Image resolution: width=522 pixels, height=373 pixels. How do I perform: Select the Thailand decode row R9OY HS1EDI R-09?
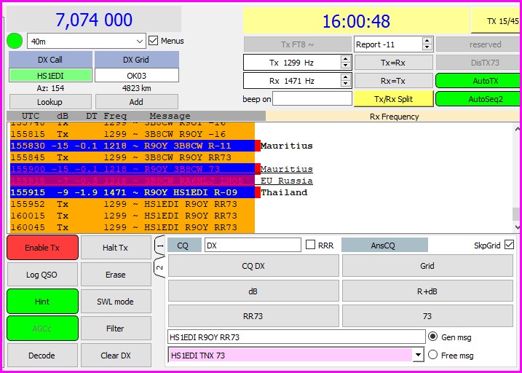[x=131, y=192]
